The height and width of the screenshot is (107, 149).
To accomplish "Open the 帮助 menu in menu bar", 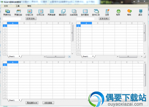I will pyautogui.click(x=29, y=6).
